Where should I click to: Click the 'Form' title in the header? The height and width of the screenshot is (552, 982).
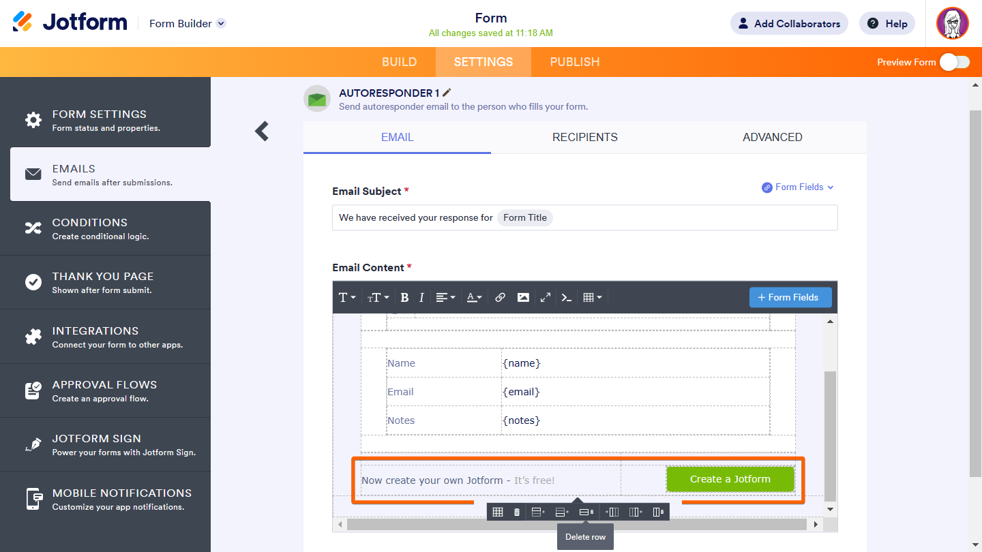491,18
